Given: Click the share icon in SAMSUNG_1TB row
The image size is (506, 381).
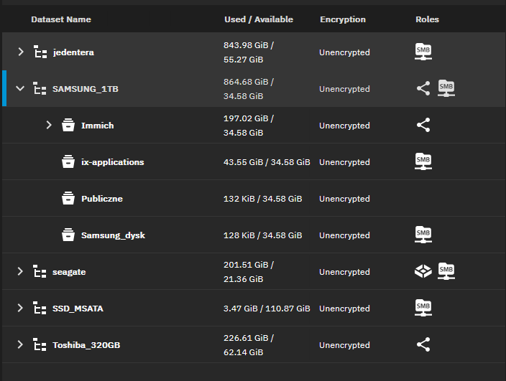Looking at the screenshot, I should point(423,89).
